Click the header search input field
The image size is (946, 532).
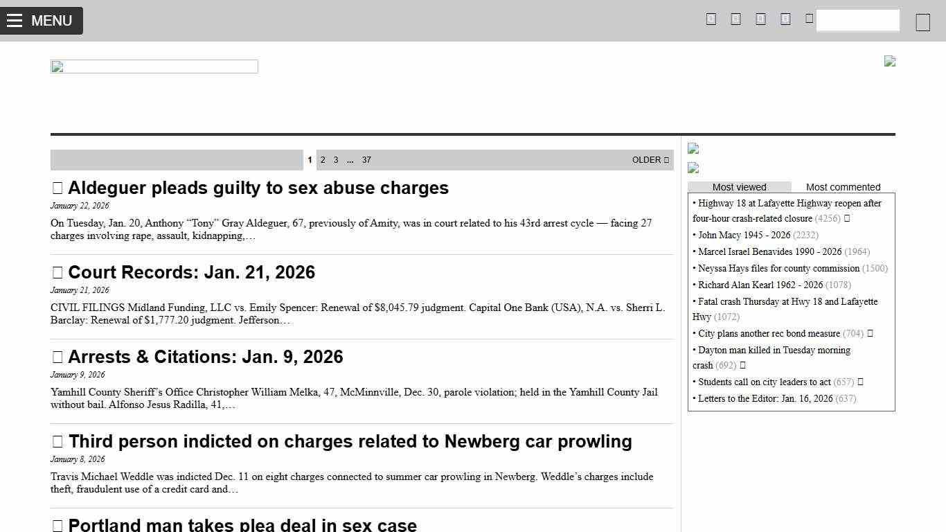click(x=858, y=20)
